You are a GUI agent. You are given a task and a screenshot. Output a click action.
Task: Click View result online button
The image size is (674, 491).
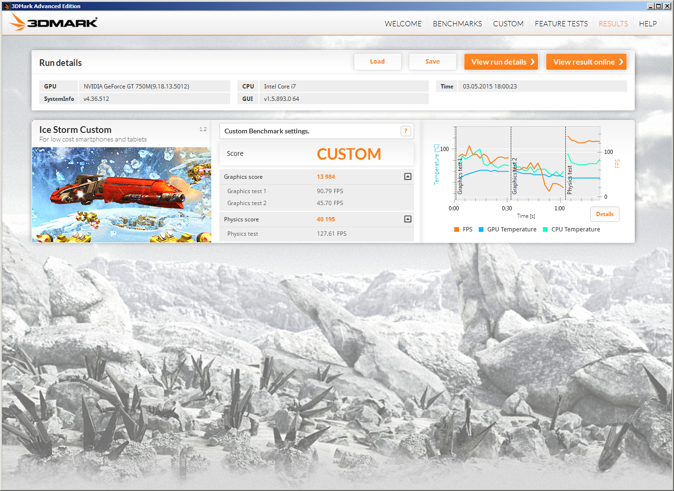click(586, 62)
